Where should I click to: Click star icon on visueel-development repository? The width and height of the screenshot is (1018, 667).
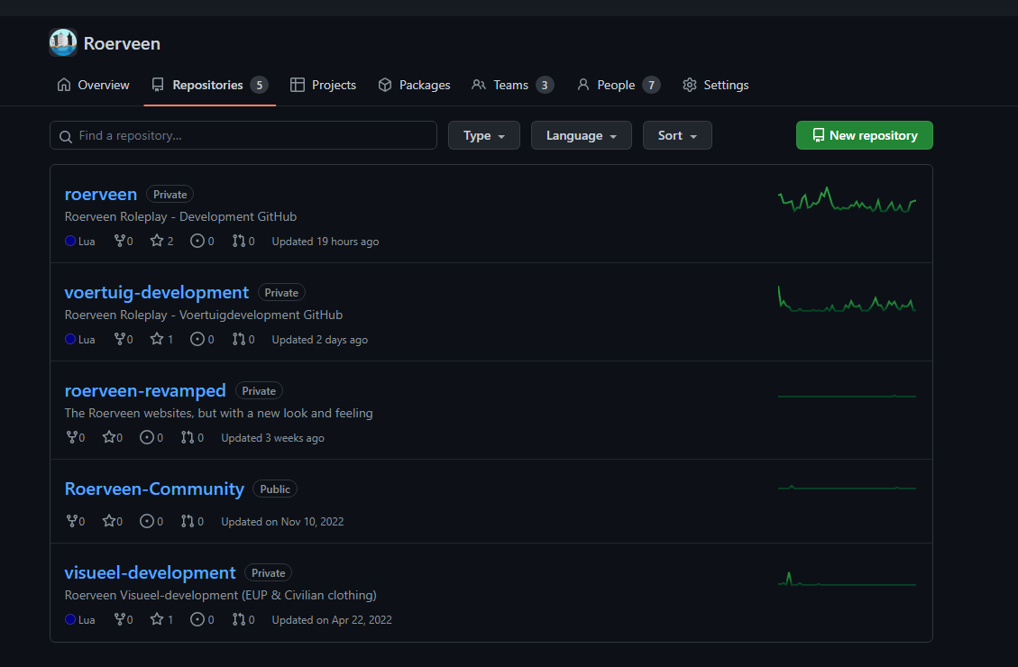(157, 620)
